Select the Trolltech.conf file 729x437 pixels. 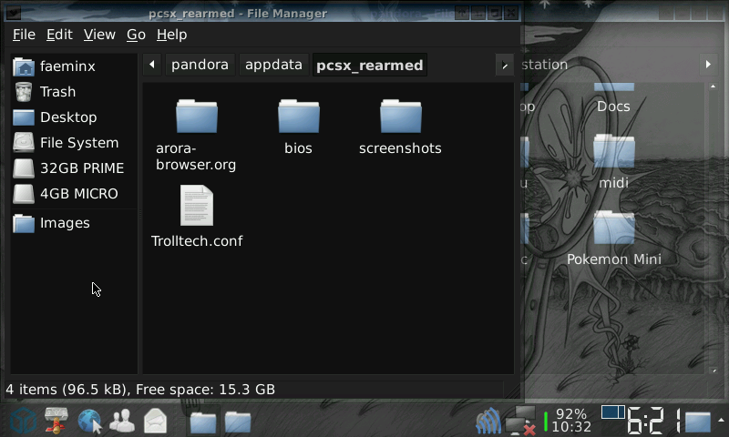196,206
